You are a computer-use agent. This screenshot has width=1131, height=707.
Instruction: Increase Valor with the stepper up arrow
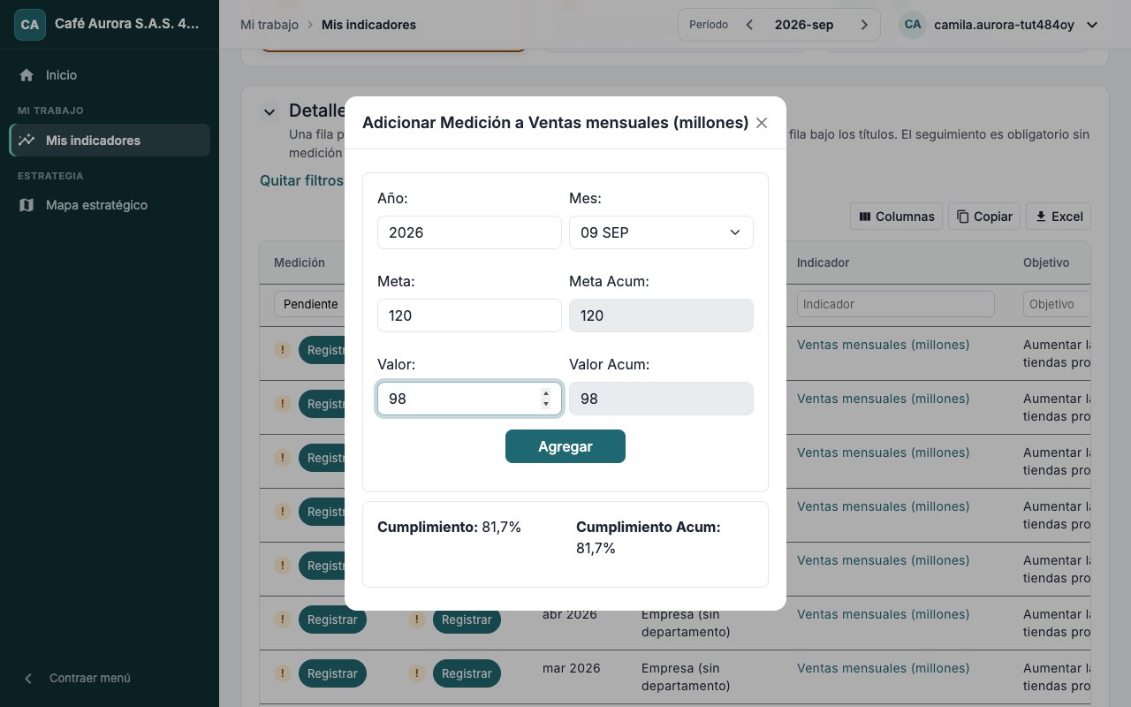pos(546,393)
